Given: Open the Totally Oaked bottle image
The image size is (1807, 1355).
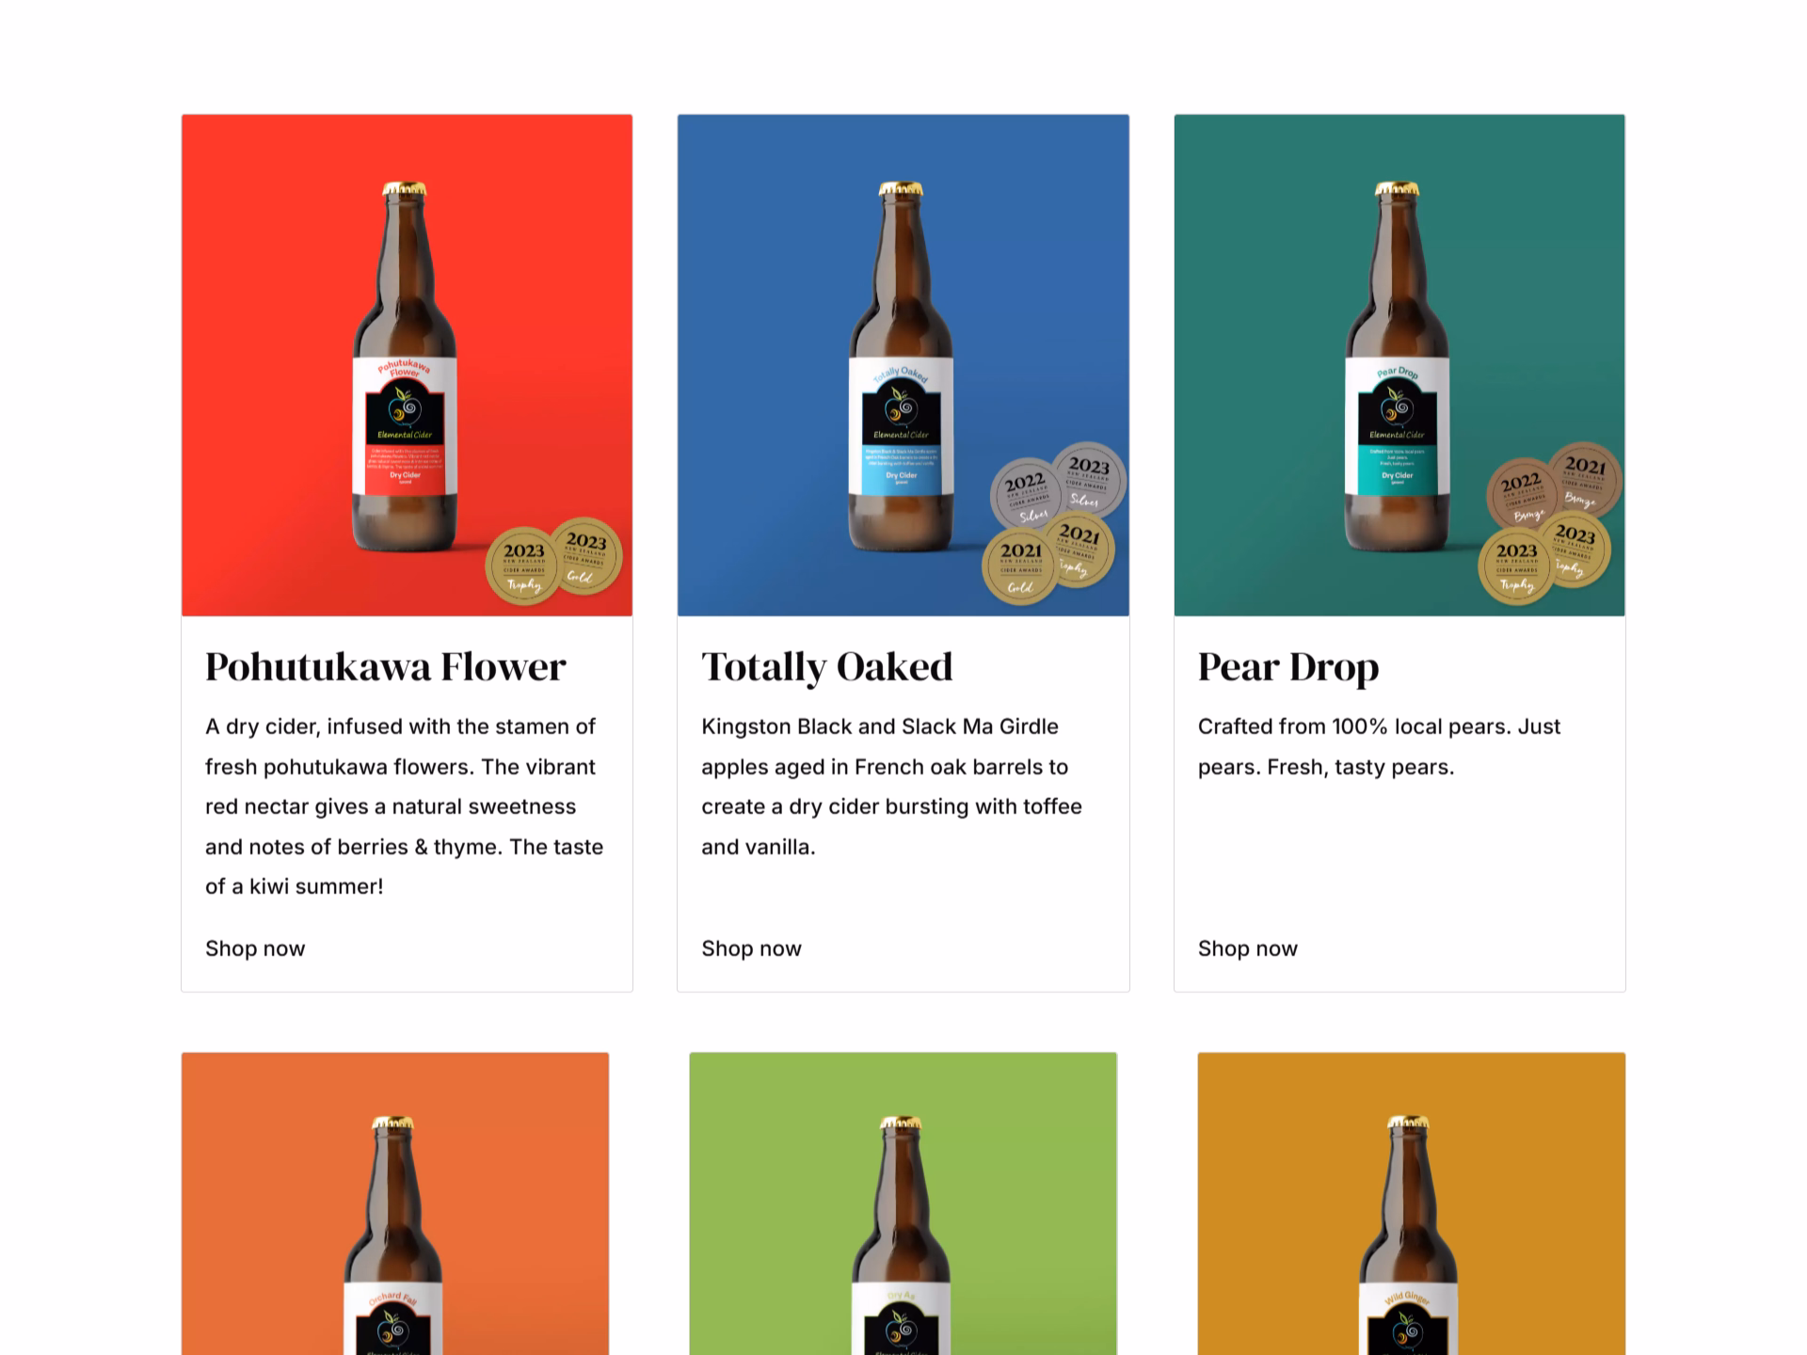Looking at the screenshot, I should [903, 365].
